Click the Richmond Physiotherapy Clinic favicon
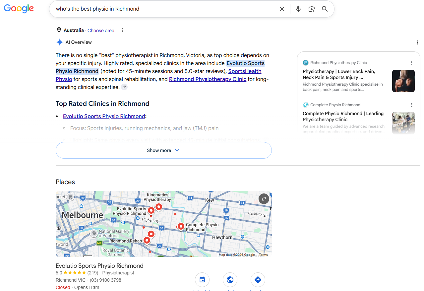 pos(306,63)
